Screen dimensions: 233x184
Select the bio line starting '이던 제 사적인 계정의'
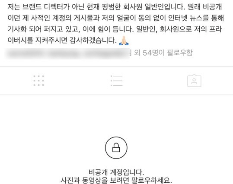(115, 18)
